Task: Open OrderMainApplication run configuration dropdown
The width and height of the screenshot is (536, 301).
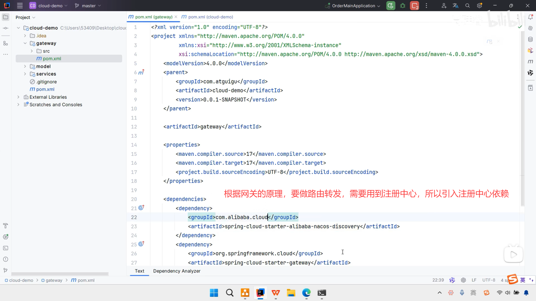Action: (353, 6)
